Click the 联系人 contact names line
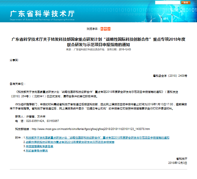This screenshot has width=197, height=179. pos(30,117)
